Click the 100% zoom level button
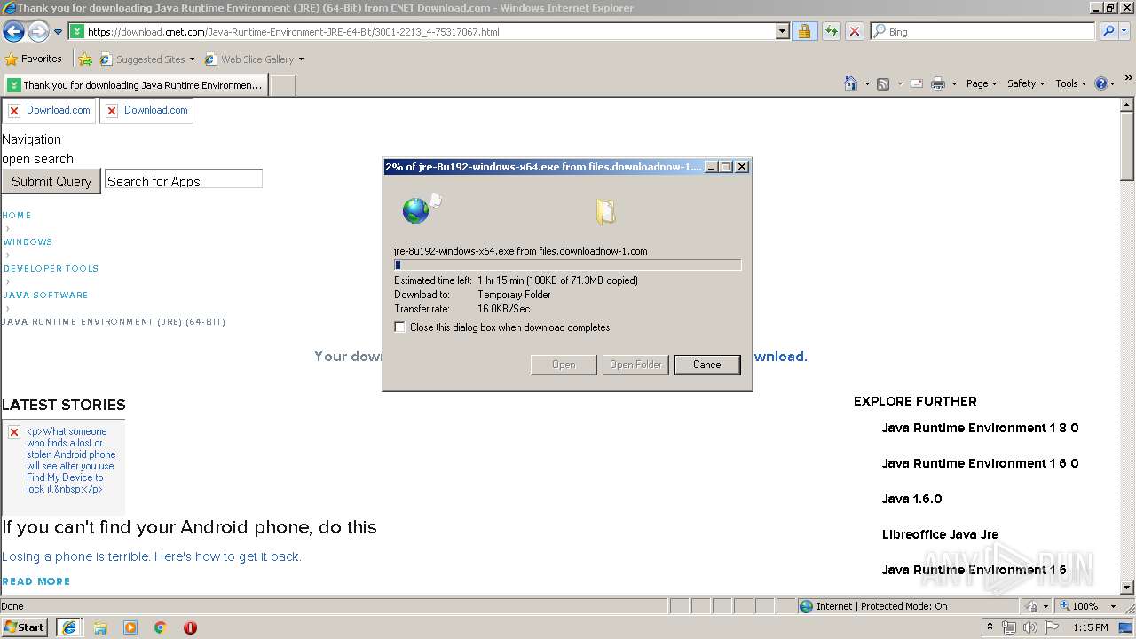This screenshot has height=639, width=1136. coord(1077,606)
